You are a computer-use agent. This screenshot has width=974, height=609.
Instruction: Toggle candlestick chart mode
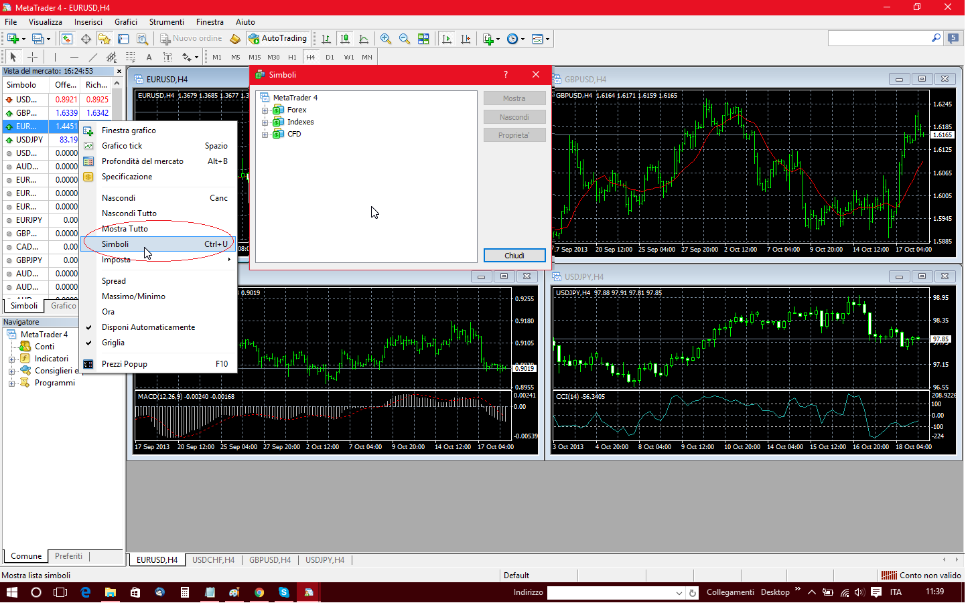click(x=345, y=39)
